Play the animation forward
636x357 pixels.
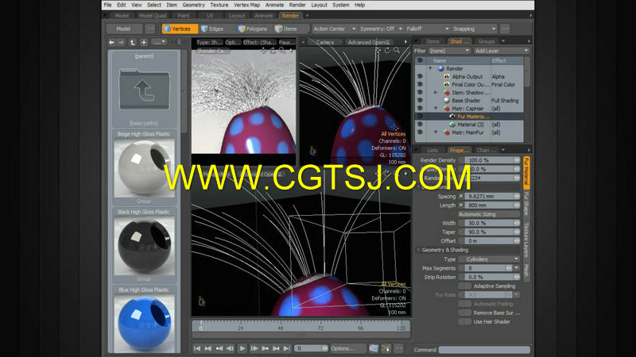click(x=242, y=348)
